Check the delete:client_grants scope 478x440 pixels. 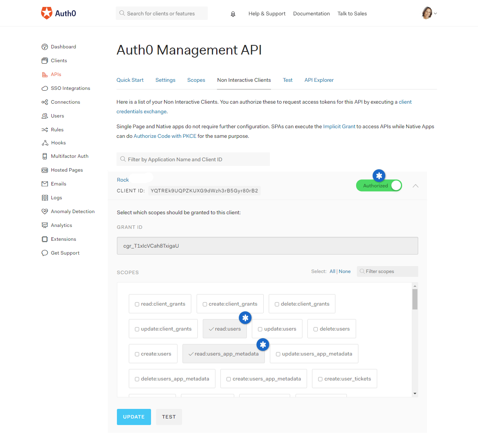pos(277,304)
